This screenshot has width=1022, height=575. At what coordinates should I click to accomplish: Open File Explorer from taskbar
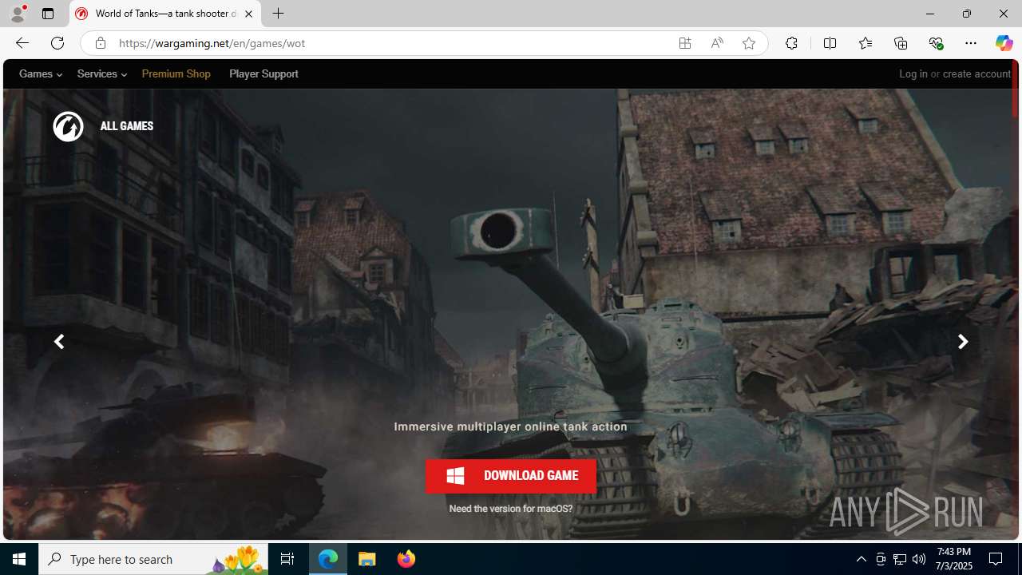click(x=367, y=559)
